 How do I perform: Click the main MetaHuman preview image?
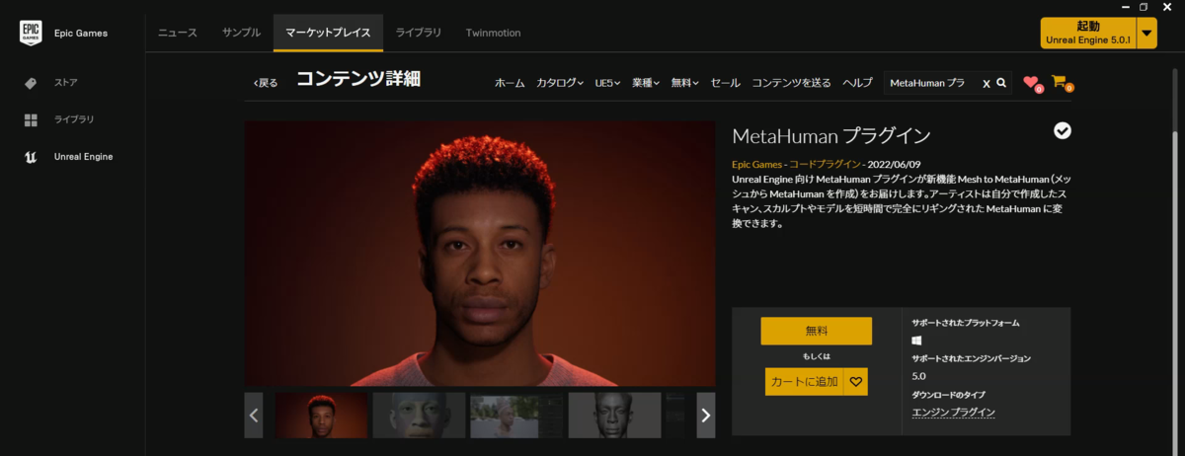pyautogui.click(x=480, y=254)
